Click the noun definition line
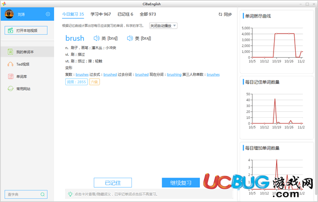Viewport: 318px width, 202px height. click(x=91, y=48)
